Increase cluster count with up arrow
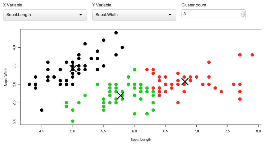 (x=243, y=13)
